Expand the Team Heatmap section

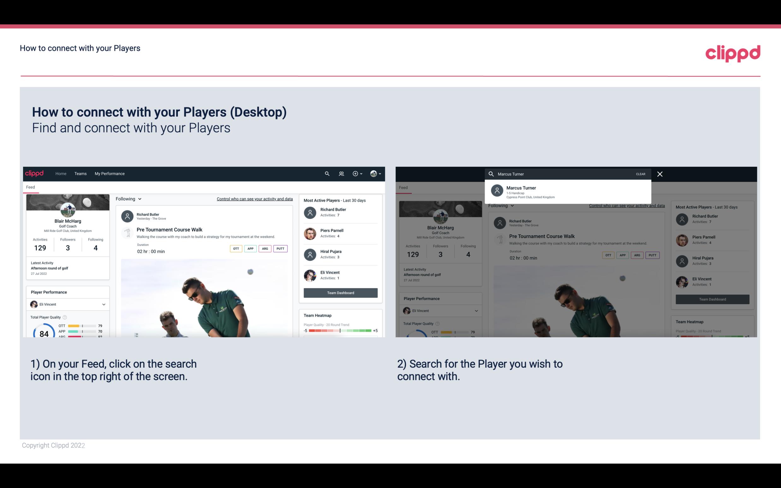[x=317, y=315]
